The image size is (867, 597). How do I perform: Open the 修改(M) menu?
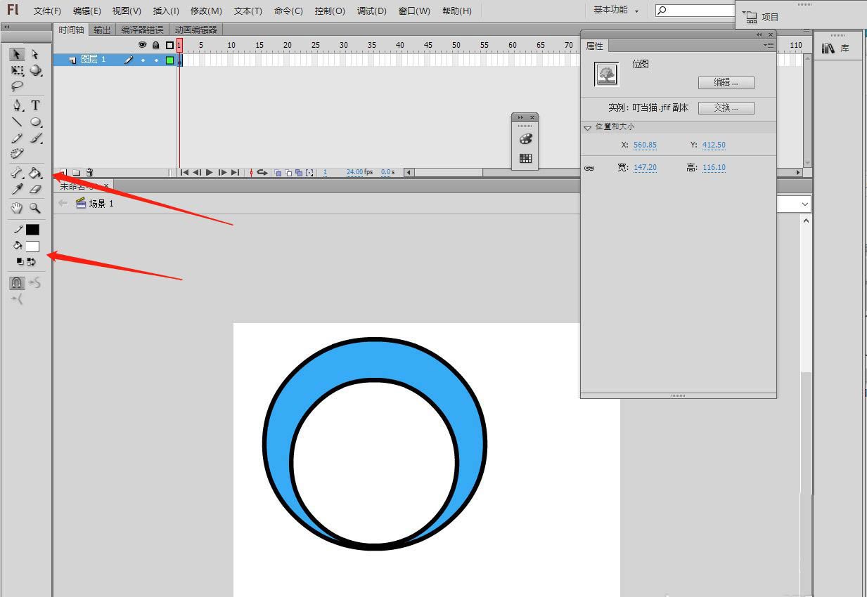point(206,11)
